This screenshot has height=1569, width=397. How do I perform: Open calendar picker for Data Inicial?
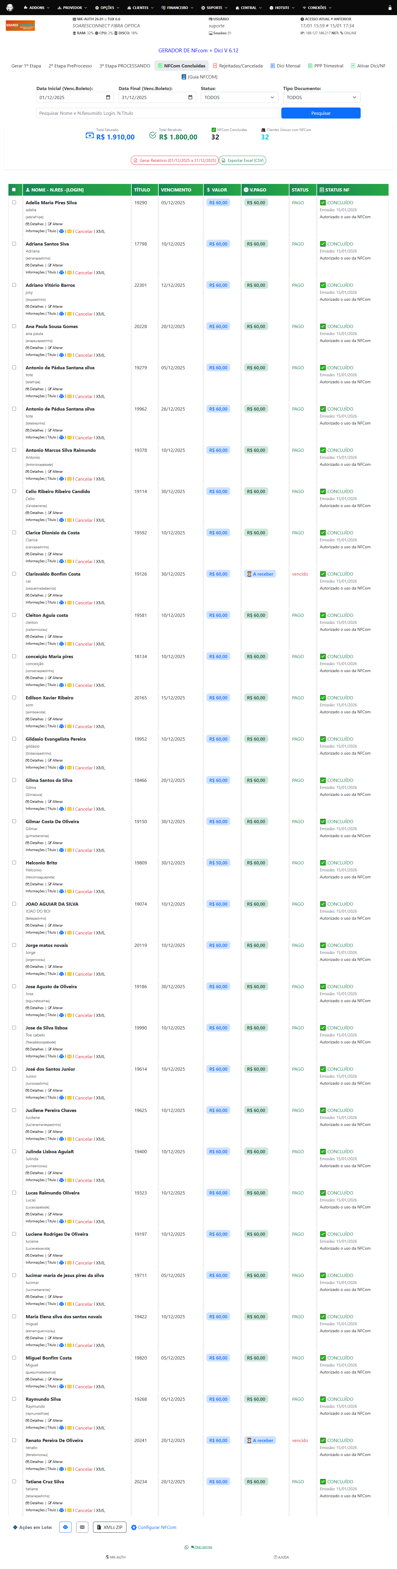pos(108,97)
